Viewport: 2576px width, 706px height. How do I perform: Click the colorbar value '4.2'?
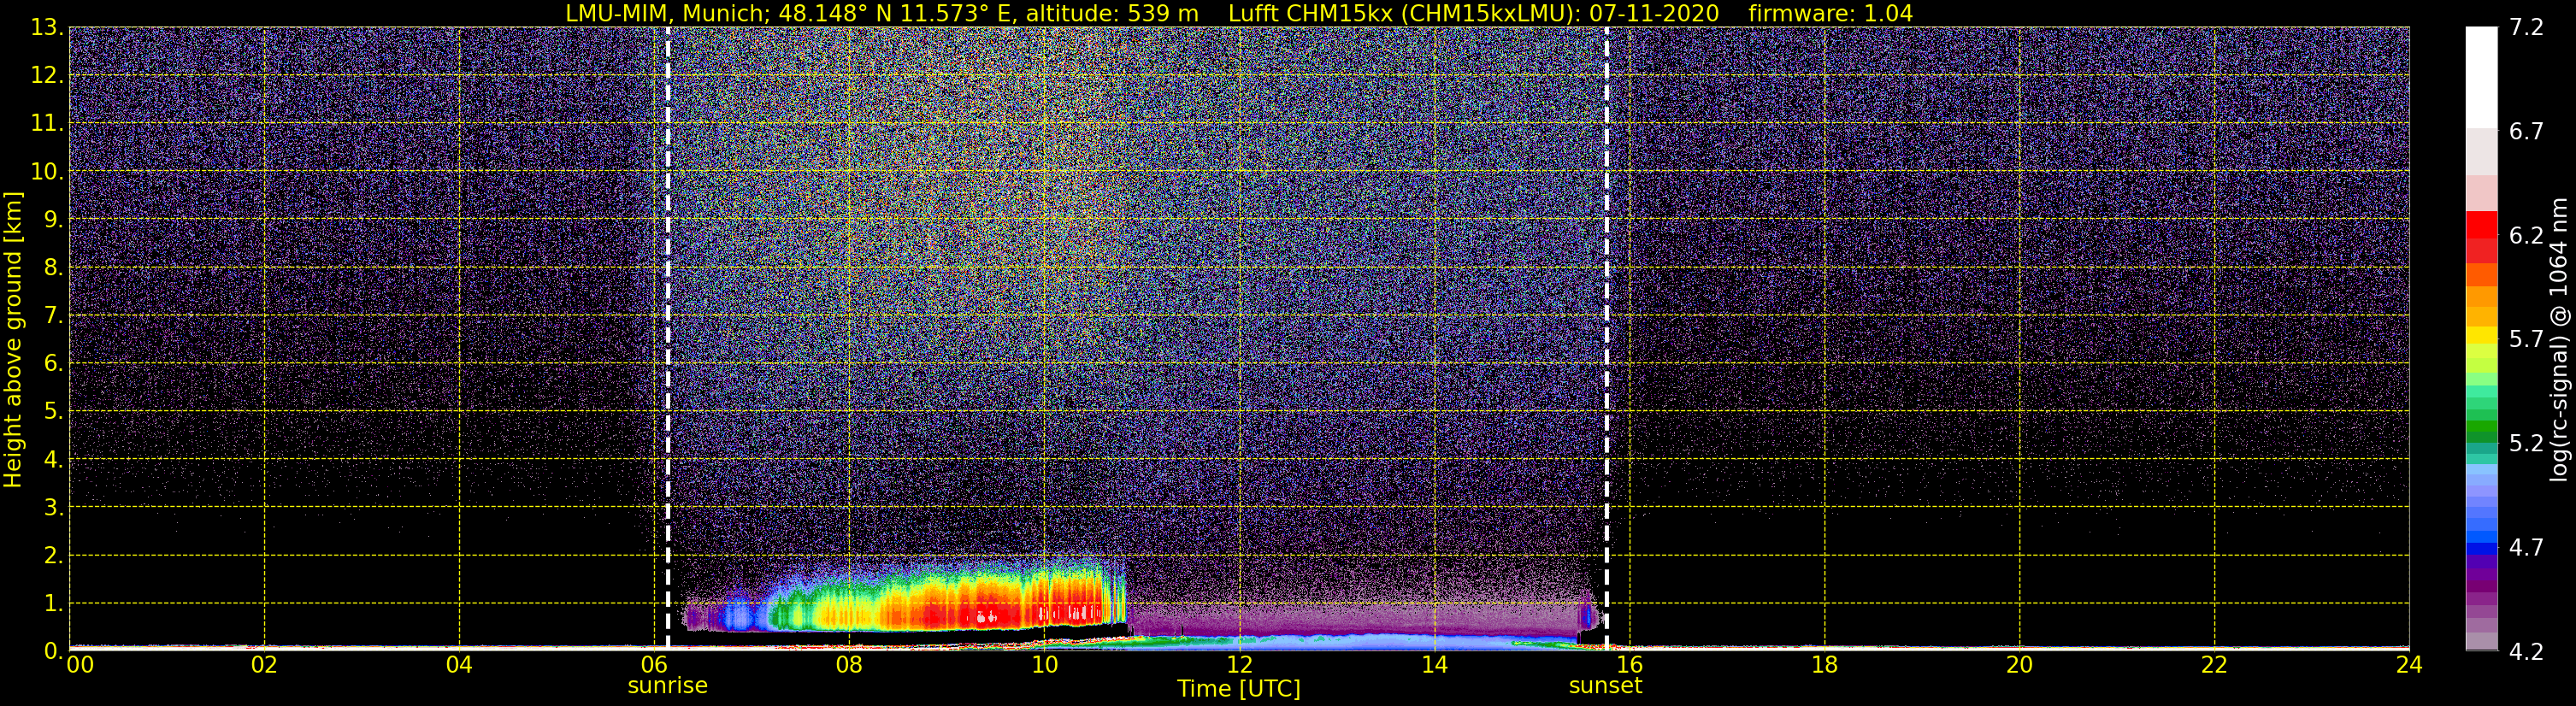[x=2526, y=651]
